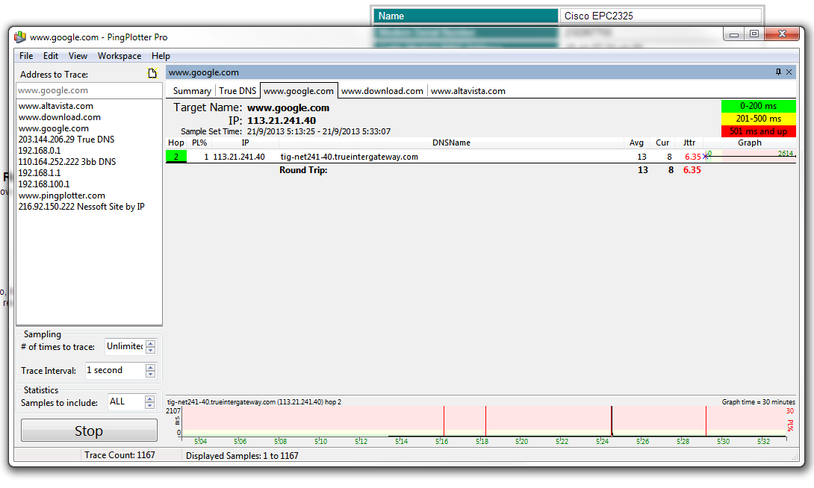Screen dimensions: 814x488
Task: Switch to the Summary tab
Action: click(192, 91)
